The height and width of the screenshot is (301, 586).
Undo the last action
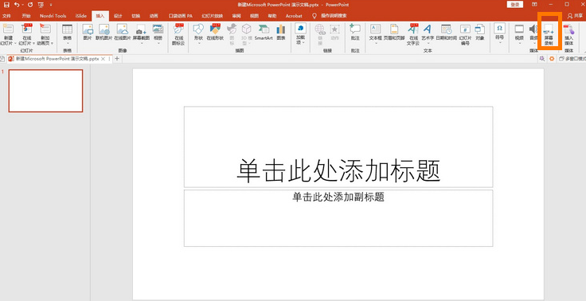click(17, 5)
